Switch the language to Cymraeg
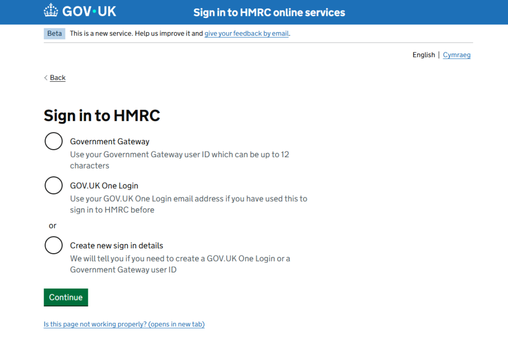 [456, 55]
